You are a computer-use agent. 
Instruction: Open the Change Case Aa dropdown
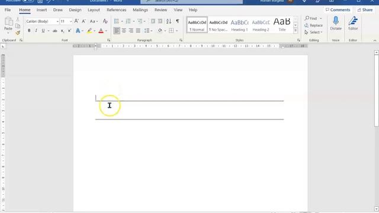(x=94, y=21)
